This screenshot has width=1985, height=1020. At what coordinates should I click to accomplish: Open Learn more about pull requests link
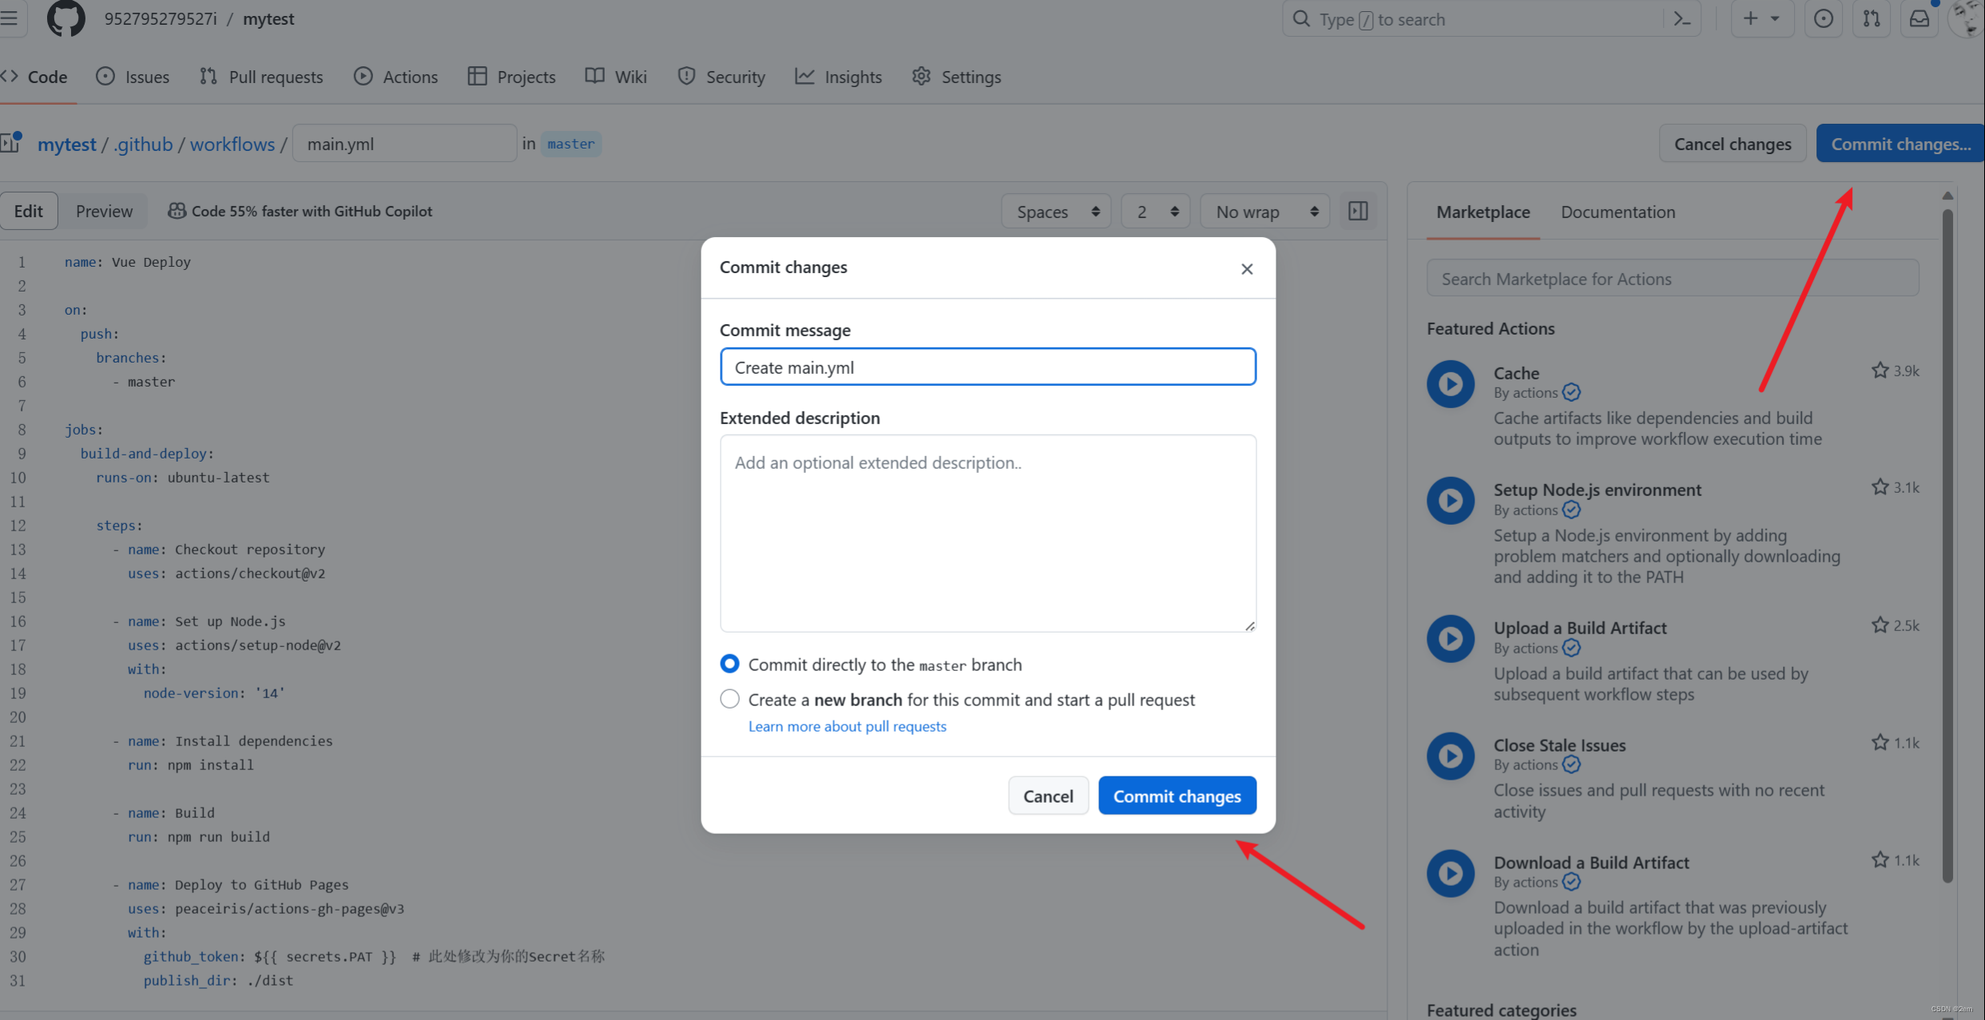coord(847,726)
